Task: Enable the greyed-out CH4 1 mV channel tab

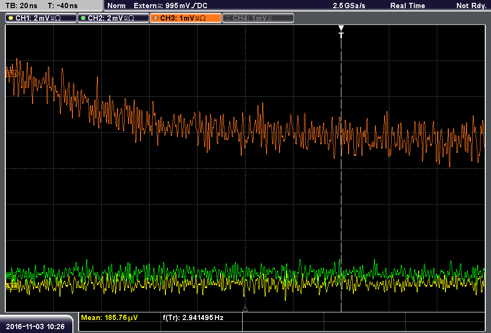Action: tap(258, 18)
